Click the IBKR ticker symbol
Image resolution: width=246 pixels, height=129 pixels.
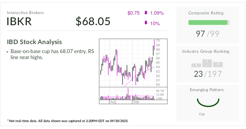19,22
